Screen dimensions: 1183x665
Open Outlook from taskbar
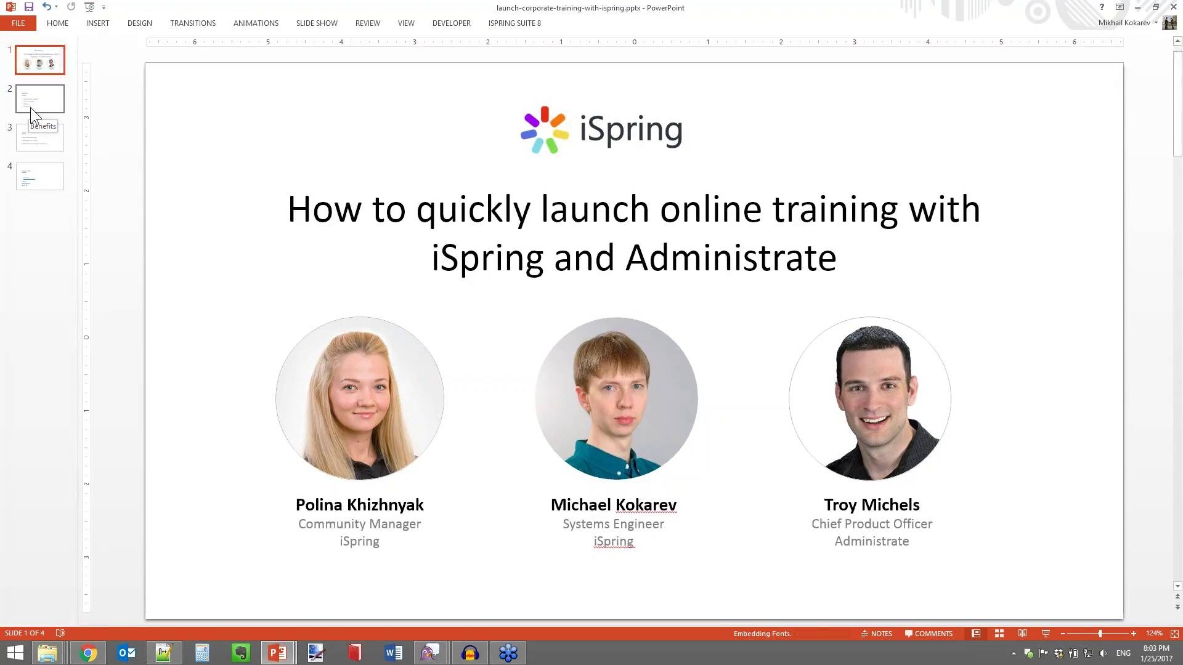126,653
